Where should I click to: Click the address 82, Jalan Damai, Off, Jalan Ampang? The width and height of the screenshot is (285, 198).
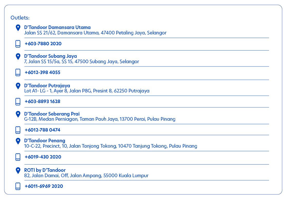tap(86, 176)
